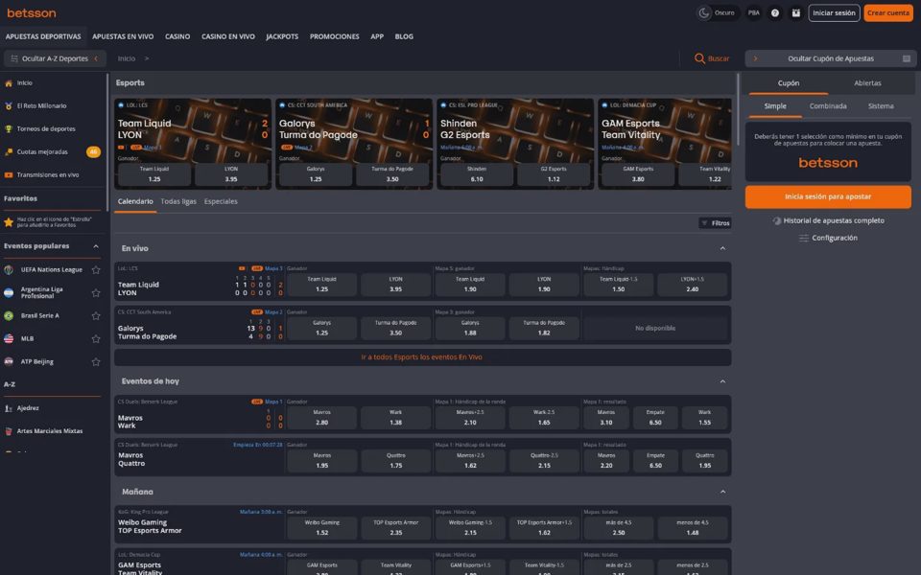Click Ir a todos Esports eventos En Vivo
The width and height of the screenshot is (921, 575).
(x=422, y=356)
